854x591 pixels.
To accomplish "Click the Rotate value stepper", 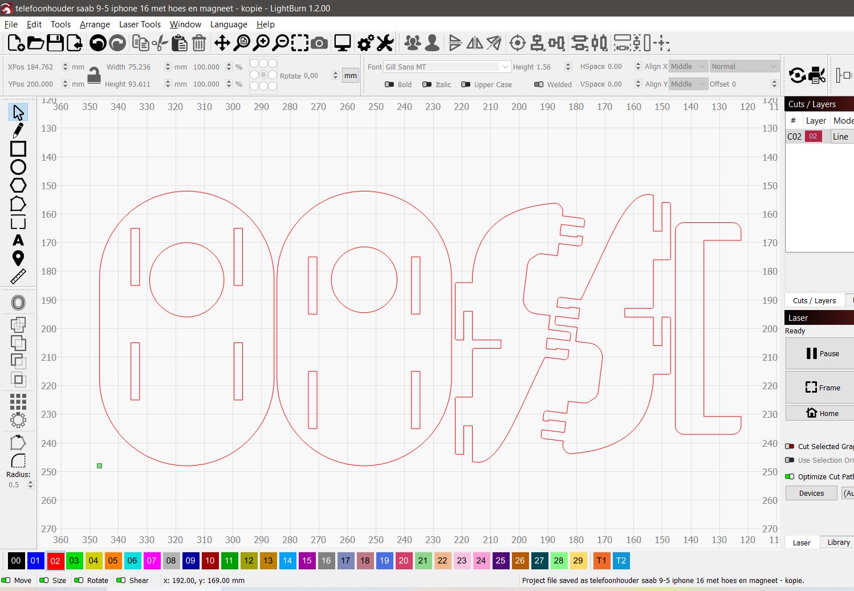I will 335,75.
